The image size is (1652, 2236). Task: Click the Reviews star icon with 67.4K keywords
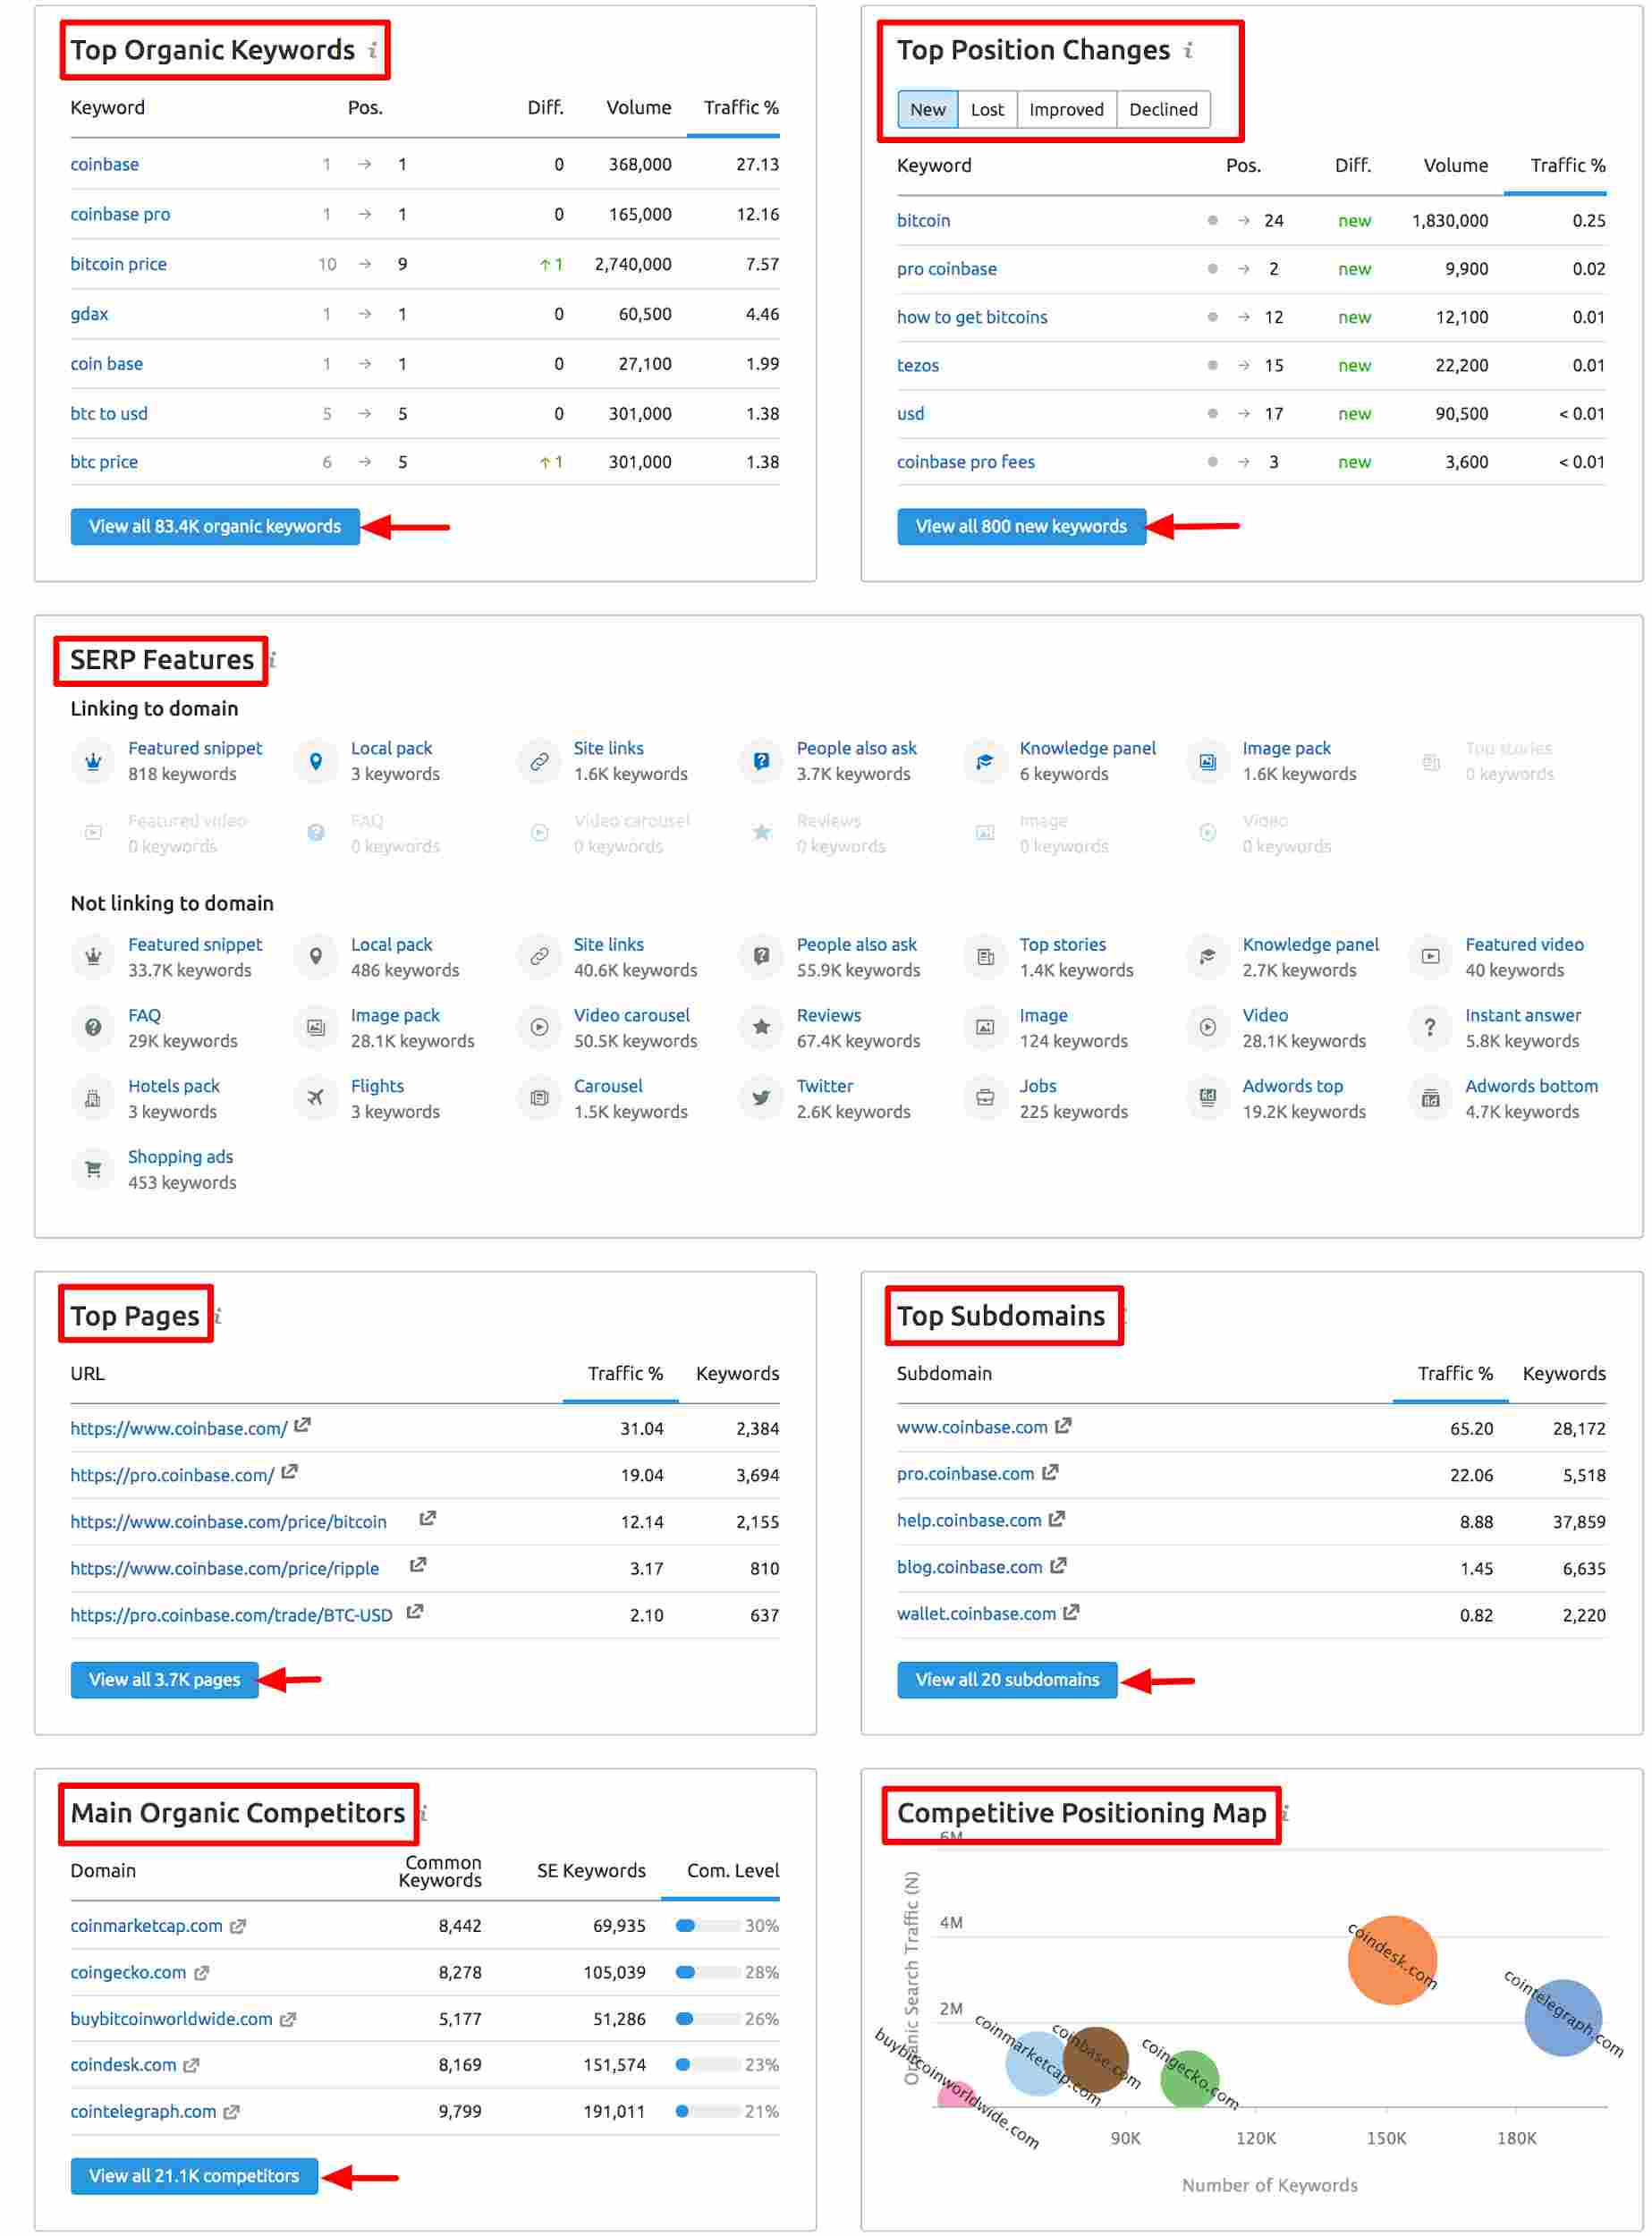pos(762,1028)
